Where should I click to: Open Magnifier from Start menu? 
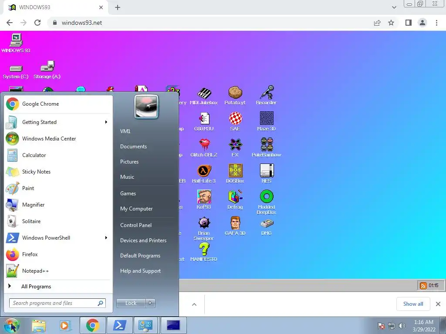coord(58,205)
